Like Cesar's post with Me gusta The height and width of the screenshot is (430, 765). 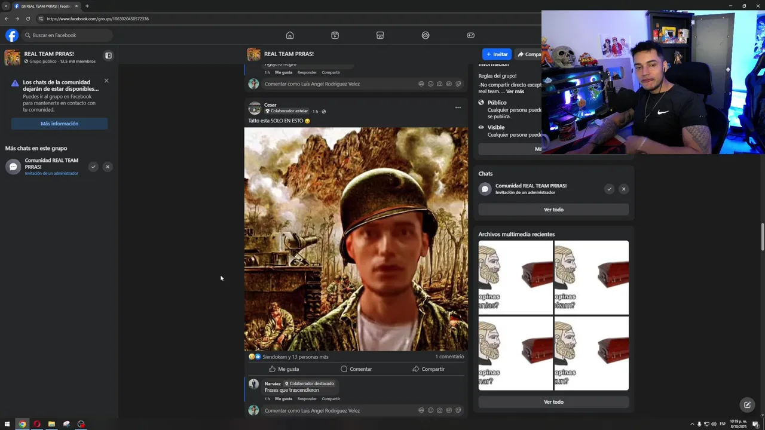coord(283,369)
